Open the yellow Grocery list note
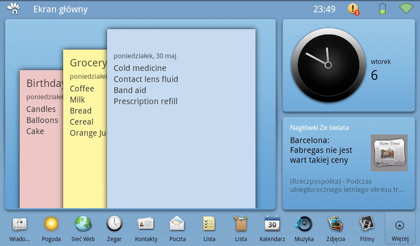This screenshot has height=246, width=420. (x=85, y=129)
